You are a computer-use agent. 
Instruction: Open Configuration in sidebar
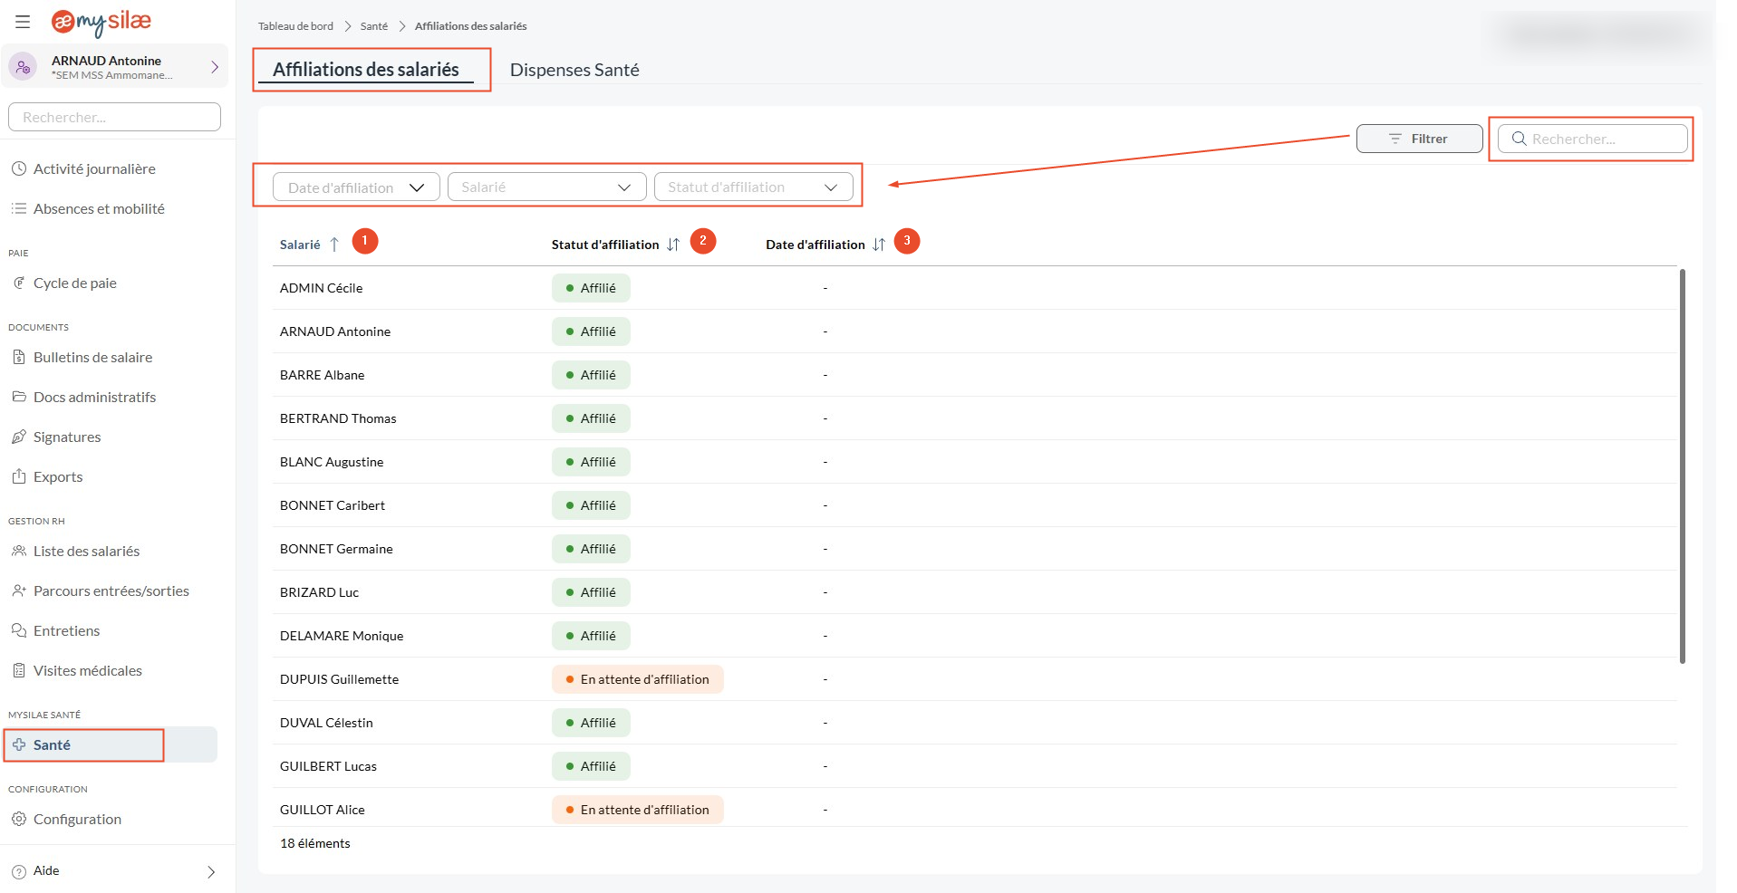point(77,819)
